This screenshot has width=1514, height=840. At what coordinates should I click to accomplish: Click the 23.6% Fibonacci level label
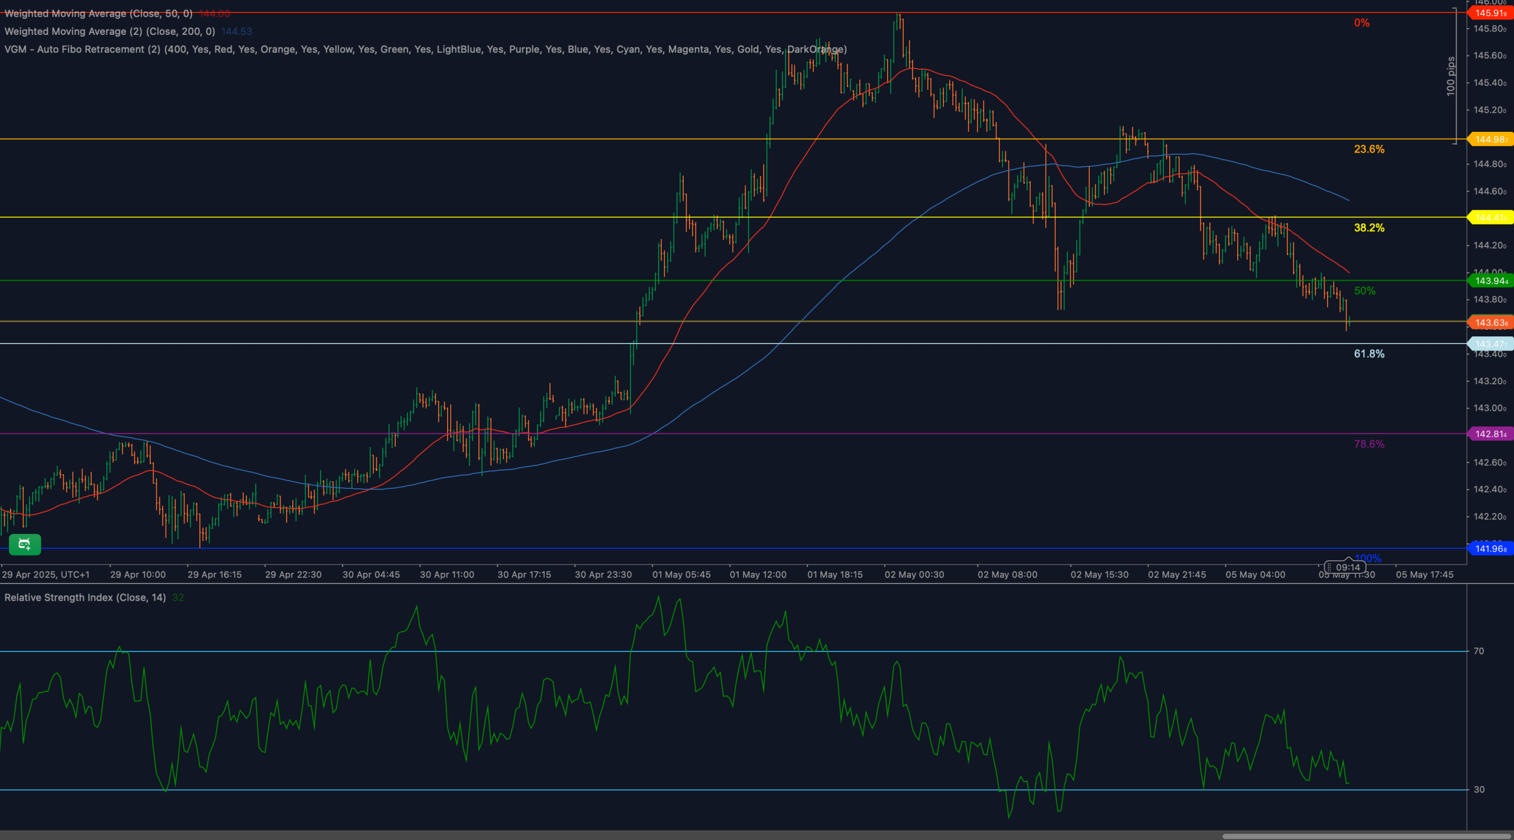coord(1369,149)
